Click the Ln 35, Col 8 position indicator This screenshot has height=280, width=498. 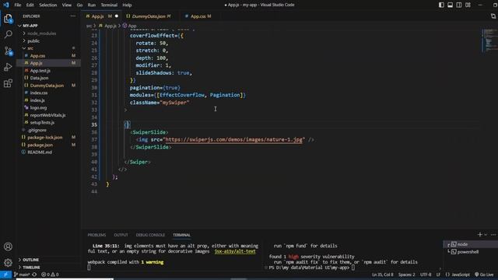click(x=382, y=275)
